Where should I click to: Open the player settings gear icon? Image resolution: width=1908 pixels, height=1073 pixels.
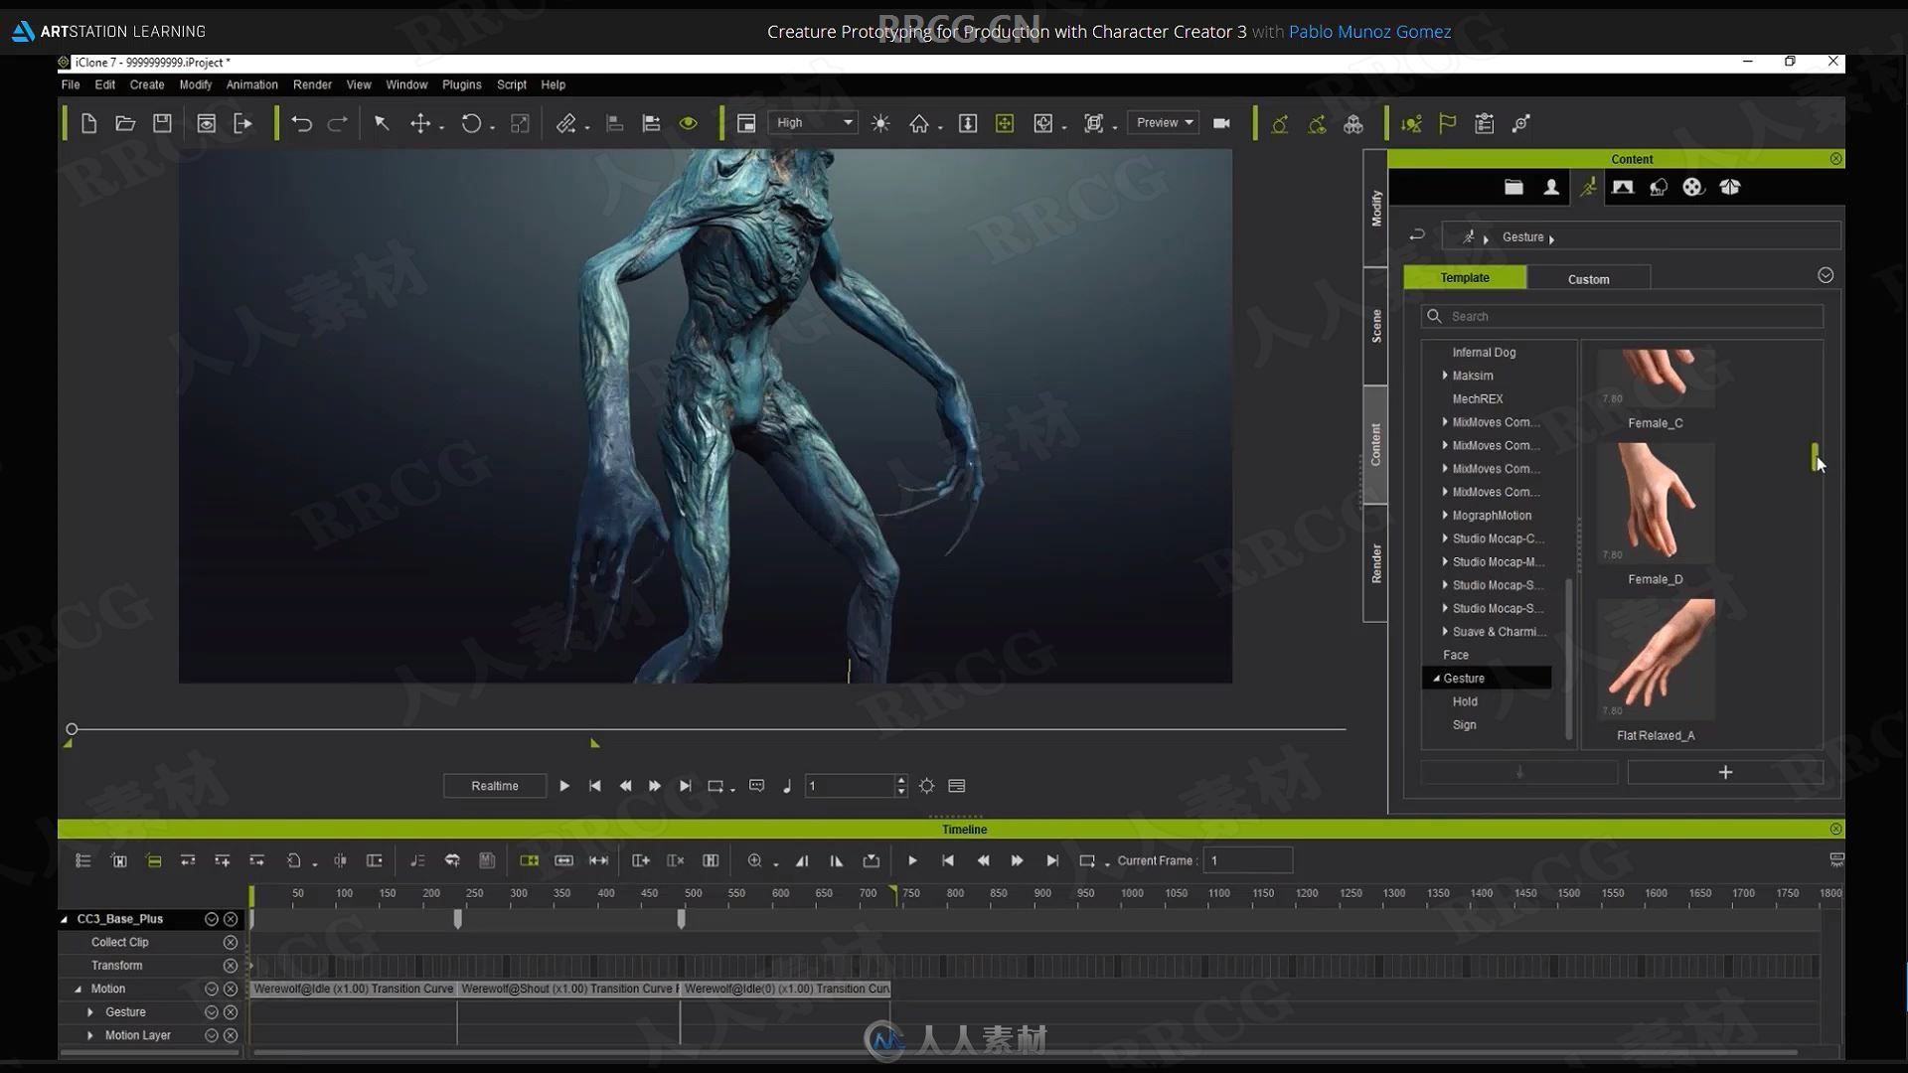926,786
